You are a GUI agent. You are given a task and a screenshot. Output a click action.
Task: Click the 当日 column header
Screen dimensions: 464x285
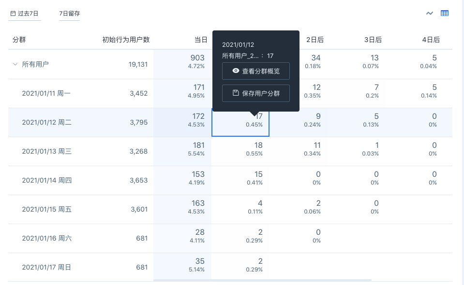(201, 40)
